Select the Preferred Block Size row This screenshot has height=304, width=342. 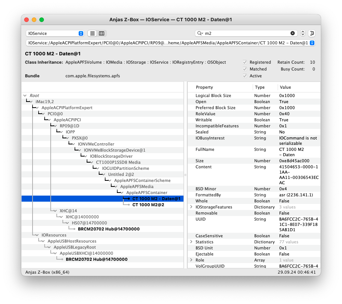pyautogui.click(x=254, y=108)
